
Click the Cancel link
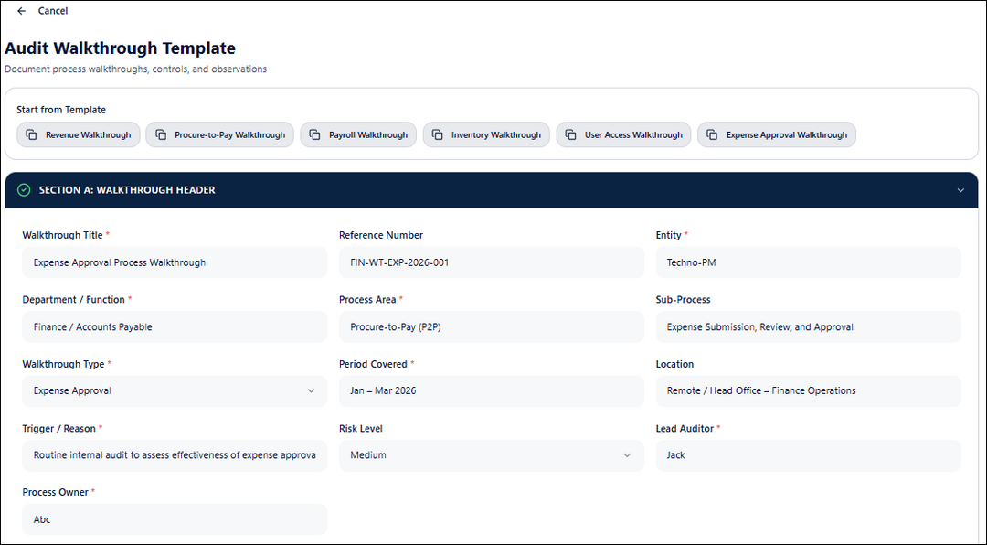click(x=53, y=11)
